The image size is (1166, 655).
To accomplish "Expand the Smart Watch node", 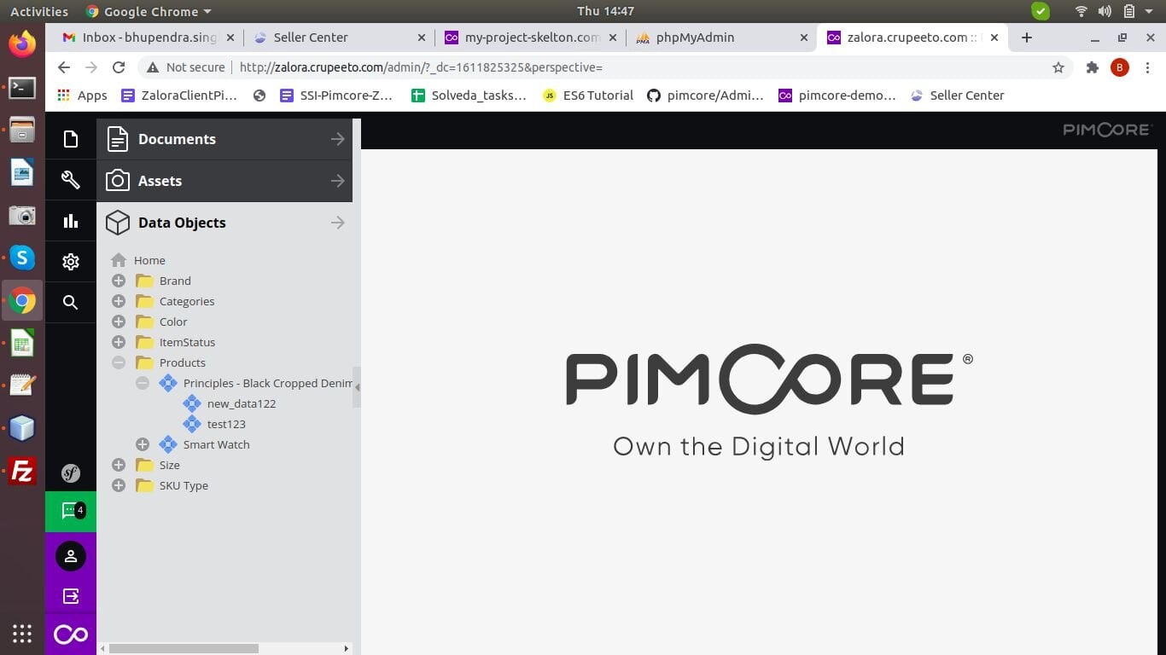I will (x=143, y=444).
